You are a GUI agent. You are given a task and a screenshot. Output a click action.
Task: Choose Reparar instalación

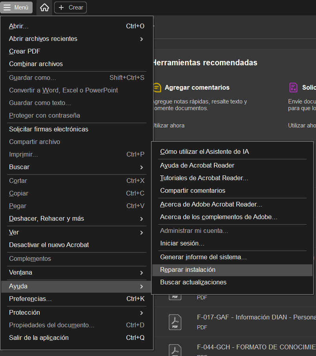click(x=232, y=270)
